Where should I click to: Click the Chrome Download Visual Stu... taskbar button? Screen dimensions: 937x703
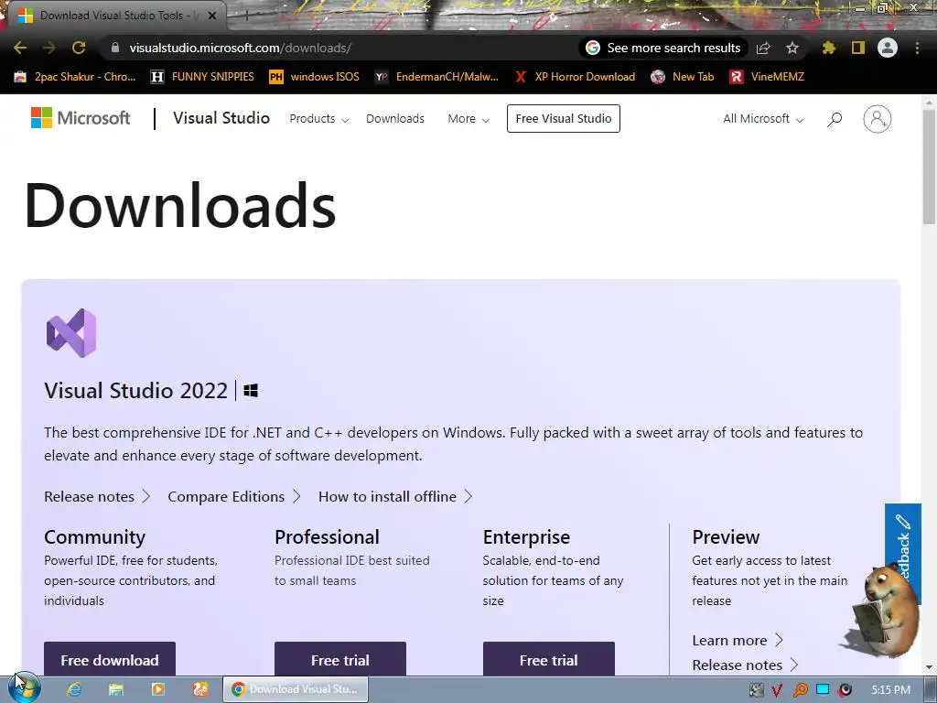pos(296,689)
